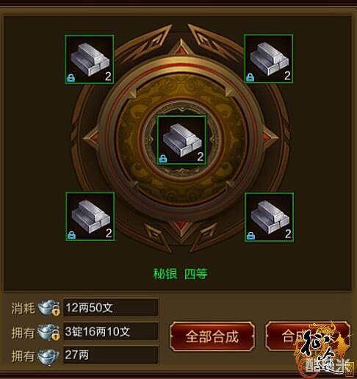Click the 消耗 label
This screenshot has width=357, height=379.
(x=23, y=308)
